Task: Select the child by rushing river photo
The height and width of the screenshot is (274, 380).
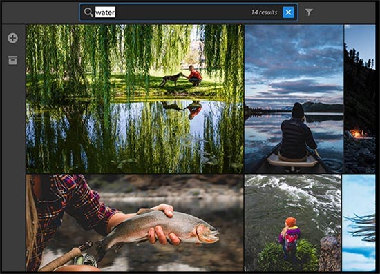Action: pyautogui.click(x=292, y=223)
